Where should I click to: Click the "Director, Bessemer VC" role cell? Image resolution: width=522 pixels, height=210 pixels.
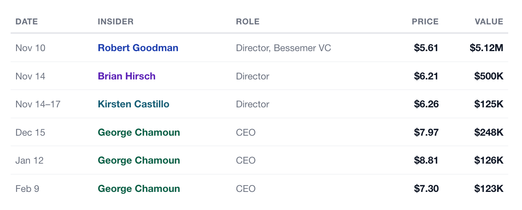(283, 48)
